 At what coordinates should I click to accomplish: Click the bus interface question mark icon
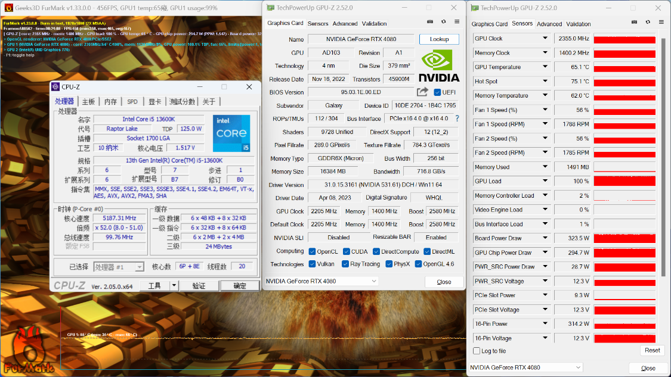click(457, 119)
